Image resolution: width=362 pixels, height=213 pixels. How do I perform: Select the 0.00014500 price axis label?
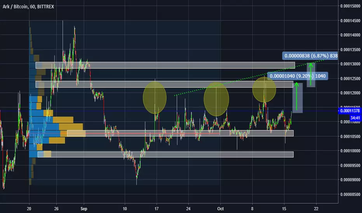tap(350, 21)
